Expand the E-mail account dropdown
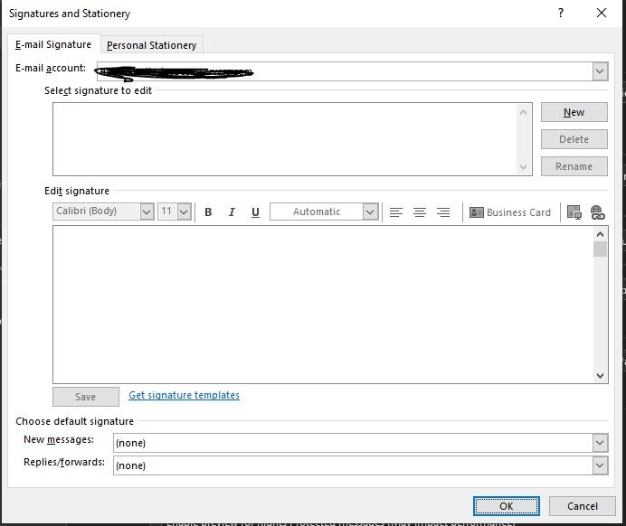 (x=600, y=71)
